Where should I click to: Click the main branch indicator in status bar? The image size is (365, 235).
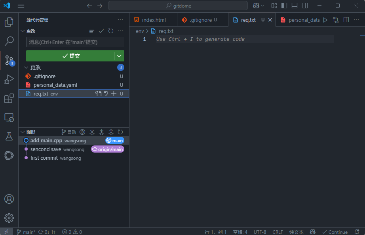tap(26, 232)
